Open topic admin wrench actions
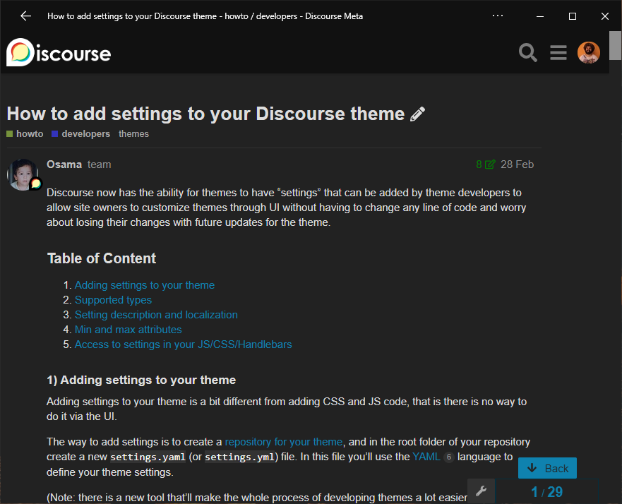The height and width of the screenshot is (504, 622). [x=481, y=491]
